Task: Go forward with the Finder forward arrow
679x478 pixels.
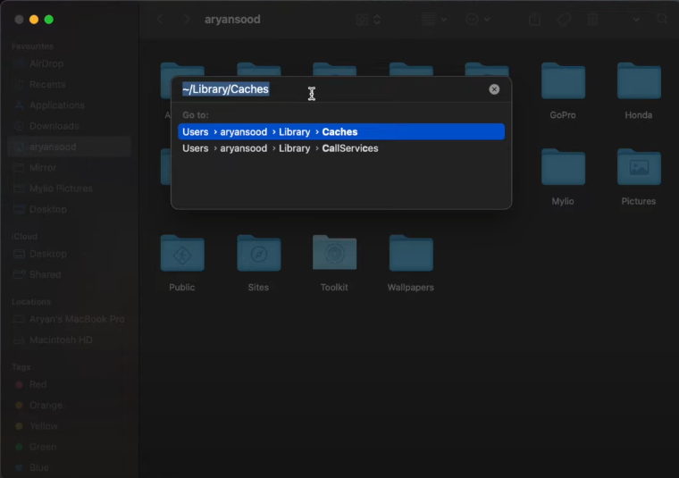Action: pos(187,19)
